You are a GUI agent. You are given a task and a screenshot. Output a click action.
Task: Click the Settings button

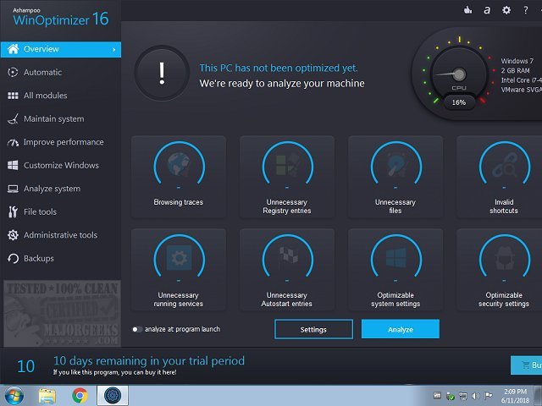(x=313, y=329)
